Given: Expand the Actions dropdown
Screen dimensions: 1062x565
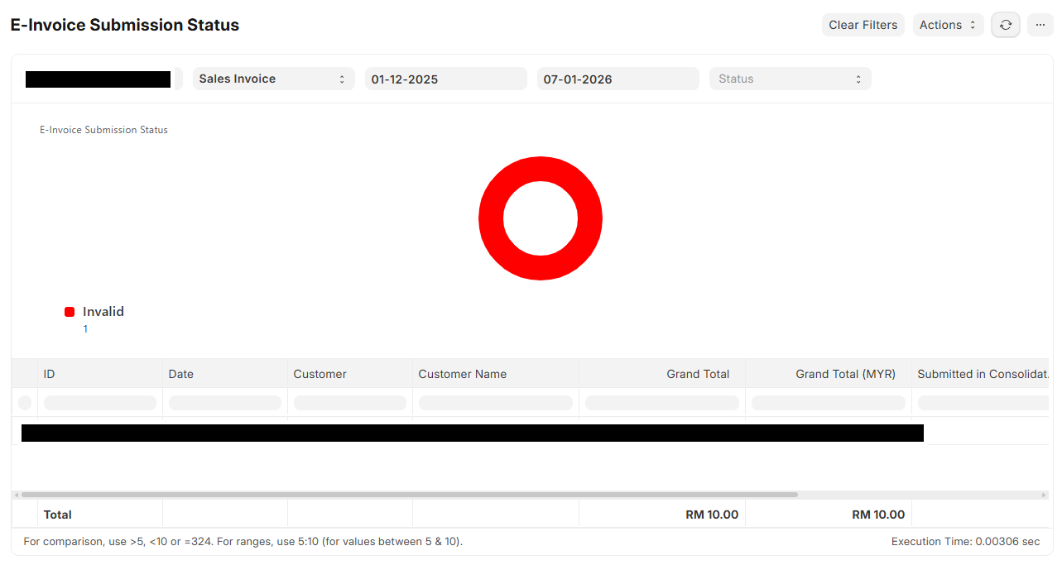Looking at the screenshot, I should [948, 25].
